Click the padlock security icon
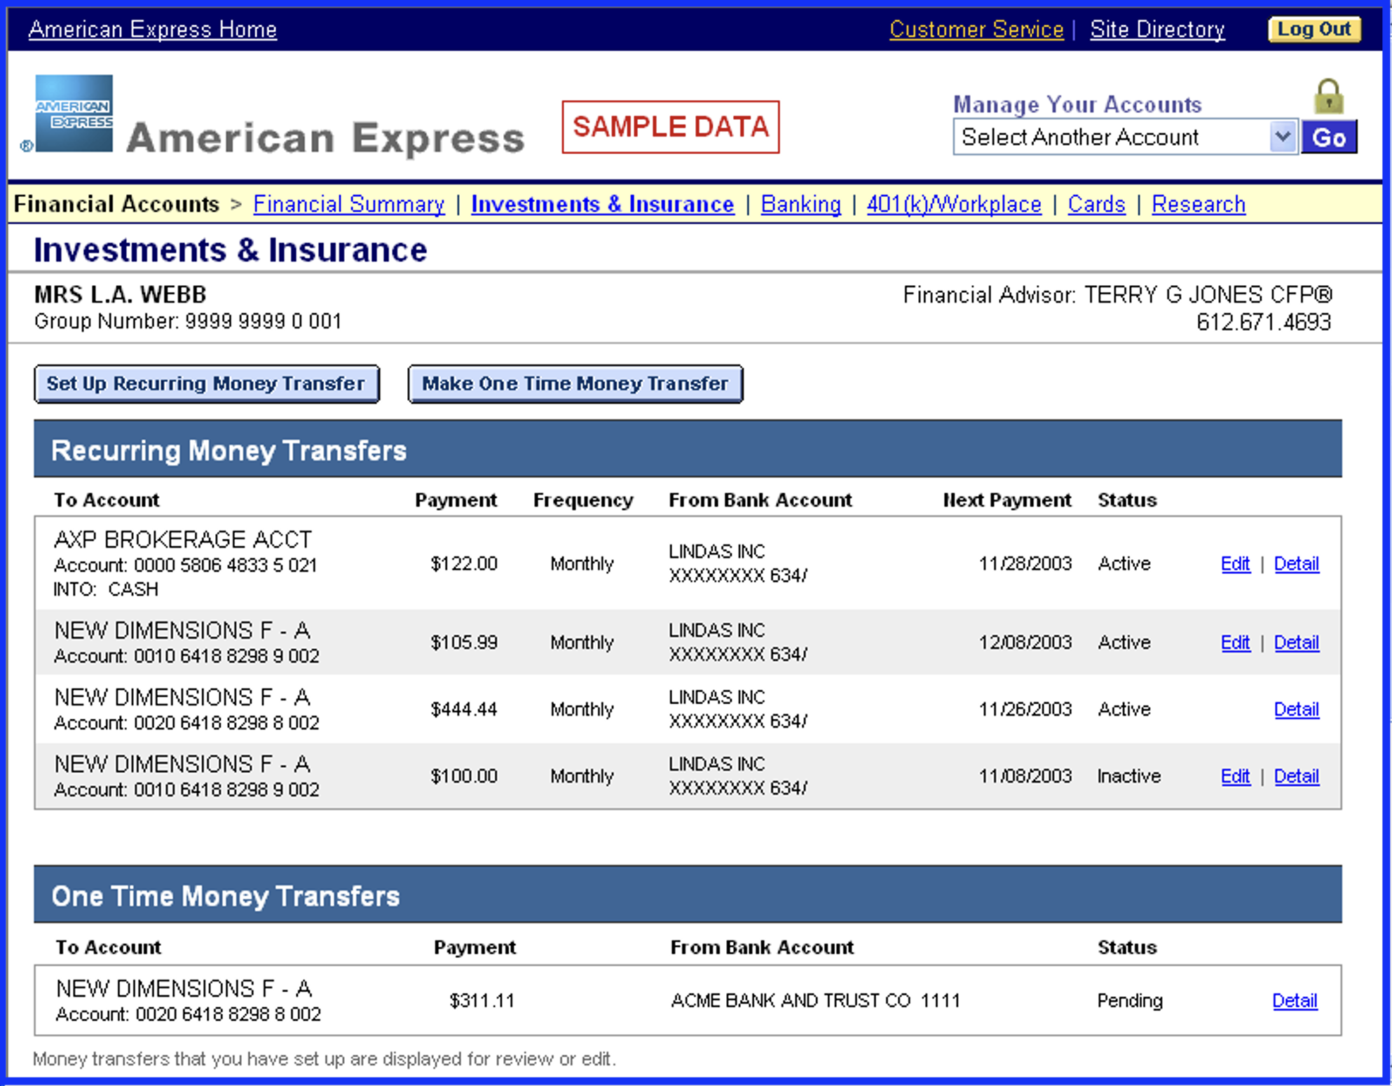1392x1086 pixels. point(1328,96)
